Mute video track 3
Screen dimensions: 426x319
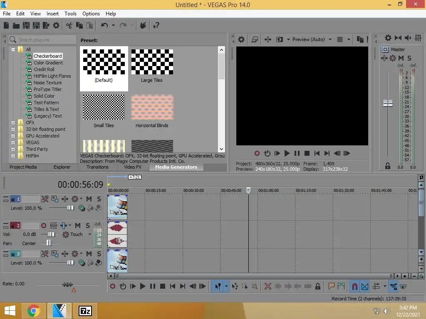tap(89, 254)
